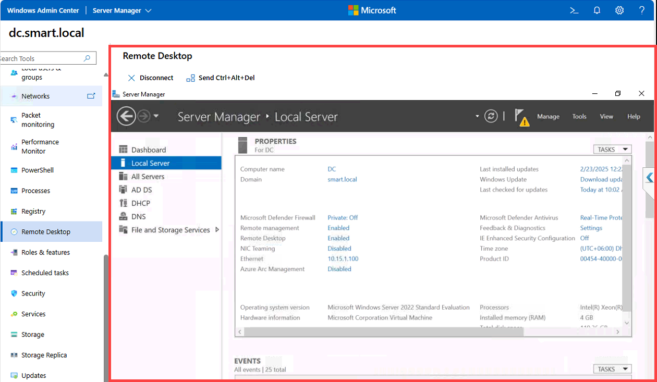The width and height of the screenshot is (657, 382).
Task: Click the Server Manager forward arrow
Action: (x=144, y=116)
